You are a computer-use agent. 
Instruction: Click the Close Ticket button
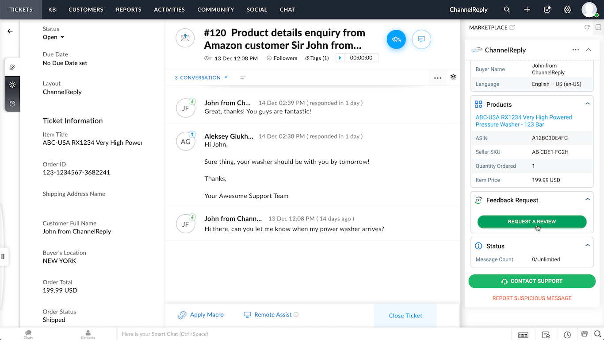[x=405, y=316]
